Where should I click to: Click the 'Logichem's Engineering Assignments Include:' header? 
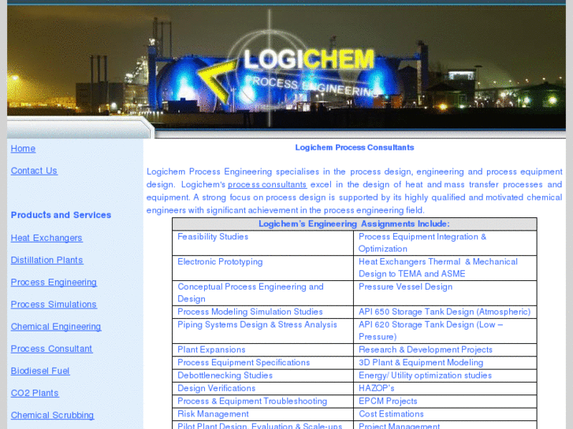355,224
